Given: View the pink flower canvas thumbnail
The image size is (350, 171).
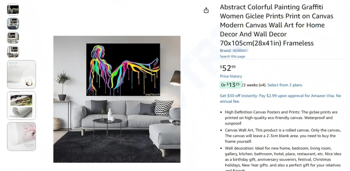Looking at the screenshot, I should point(21,136).
